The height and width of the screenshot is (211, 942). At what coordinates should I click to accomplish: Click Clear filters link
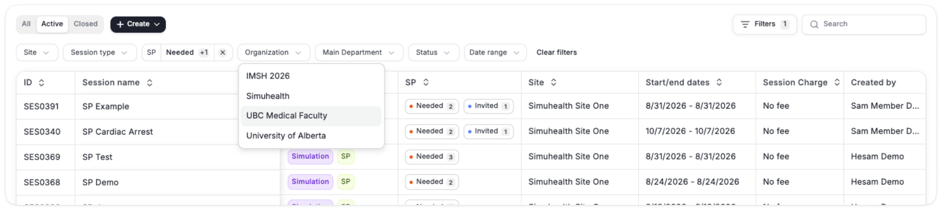coord(556,52)
